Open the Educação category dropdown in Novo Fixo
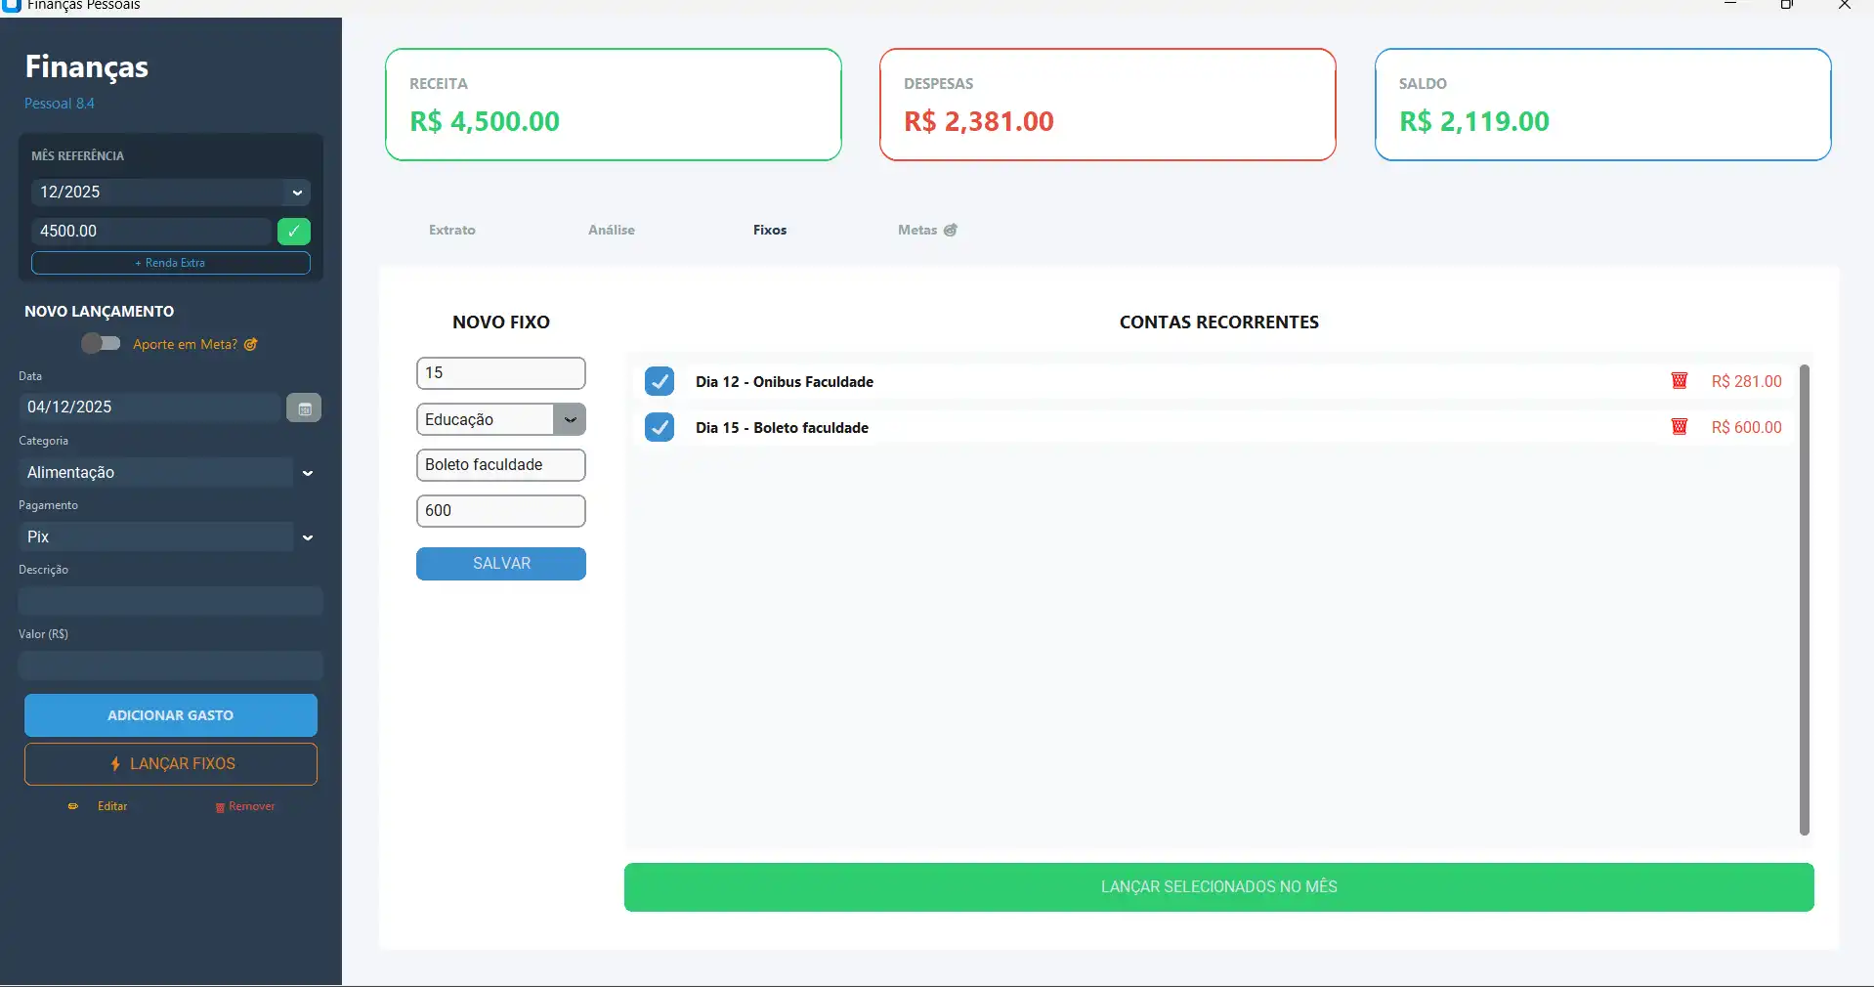1874x987 pixels. tap(570, 419)
